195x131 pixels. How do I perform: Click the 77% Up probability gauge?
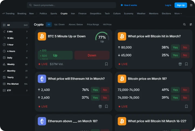pyautogui.click(x=102, y=37)
